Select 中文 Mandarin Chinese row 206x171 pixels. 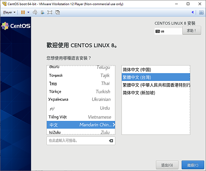pyautogui.click(x=81, y=125)
